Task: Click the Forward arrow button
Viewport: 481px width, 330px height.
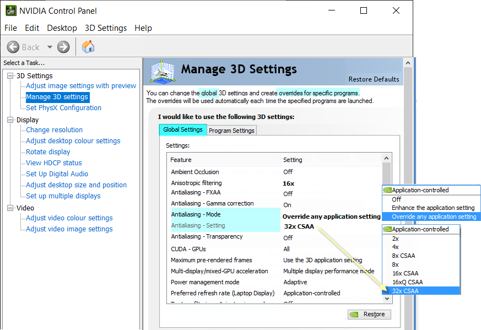Action: pyautogui.click(x=64, y=47)
